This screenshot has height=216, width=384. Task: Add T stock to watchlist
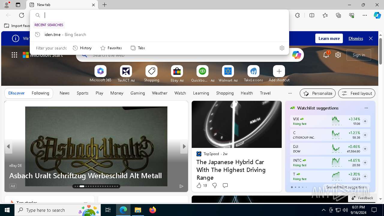pyautogui.click(x=365, y=176)
